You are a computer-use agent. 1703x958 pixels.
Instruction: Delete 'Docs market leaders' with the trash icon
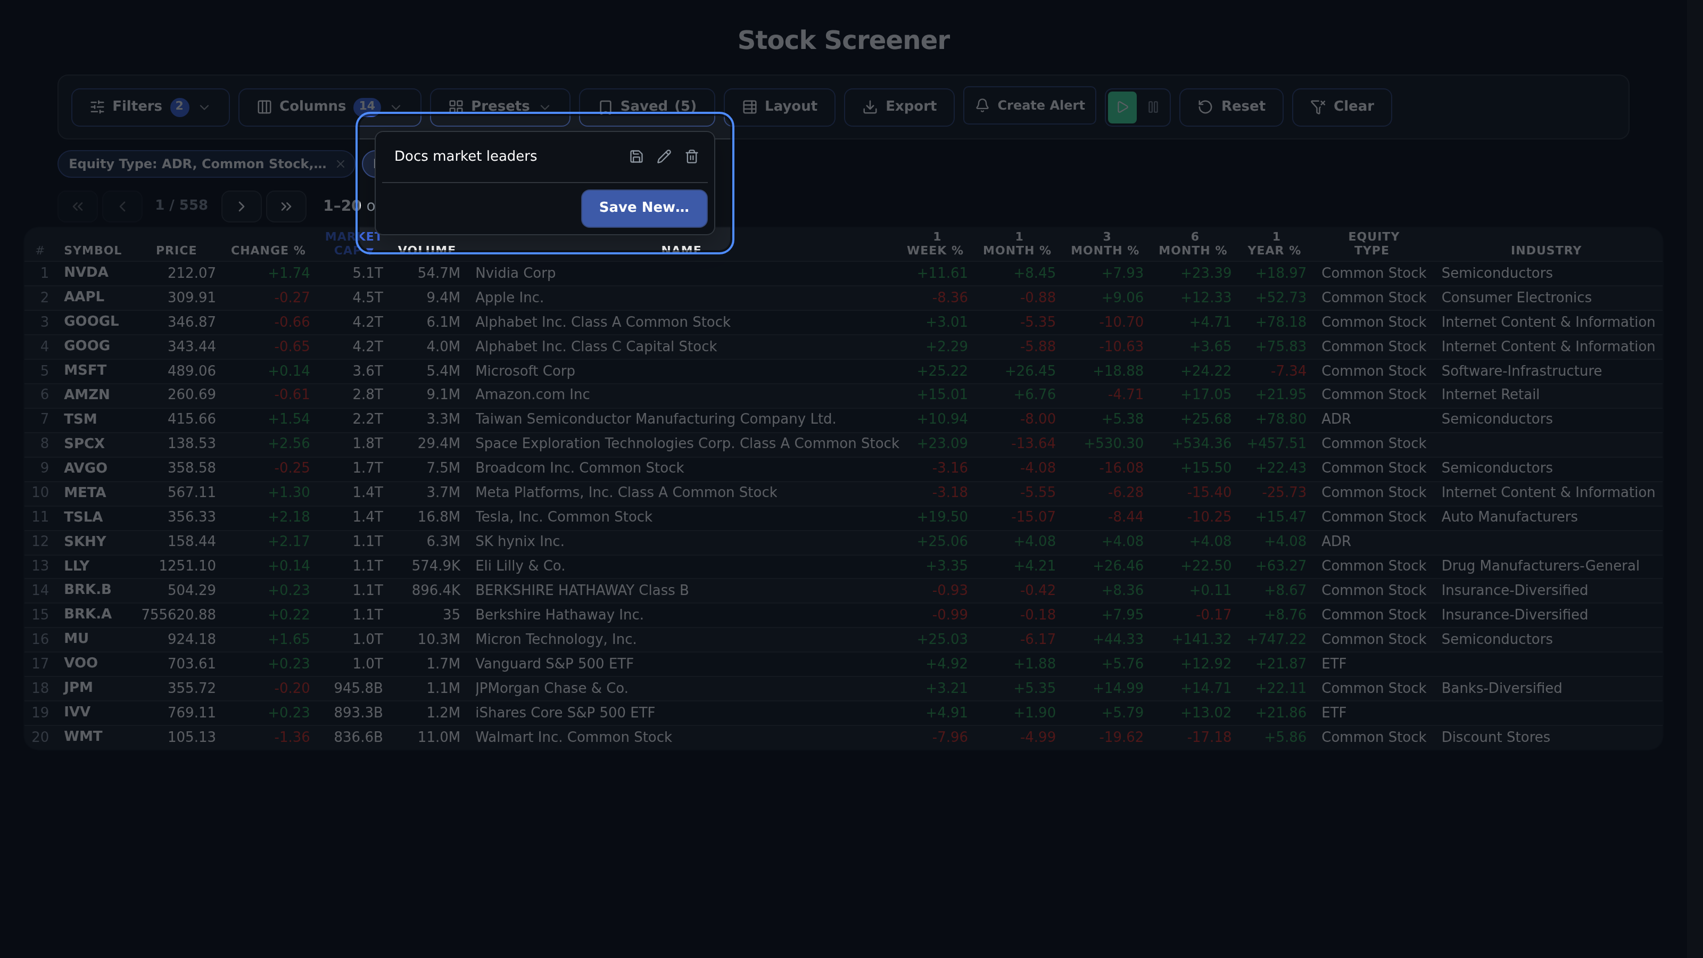[691, 156]
